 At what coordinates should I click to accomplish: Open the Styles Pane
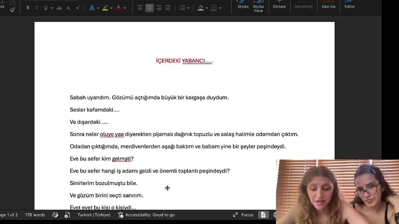[258, 6]
